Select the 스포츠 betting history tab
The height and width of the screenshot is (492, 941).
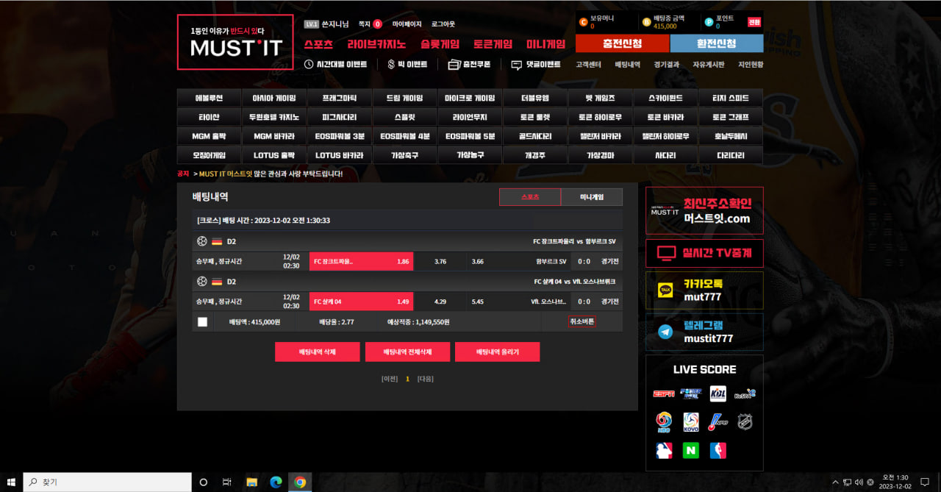529,197
